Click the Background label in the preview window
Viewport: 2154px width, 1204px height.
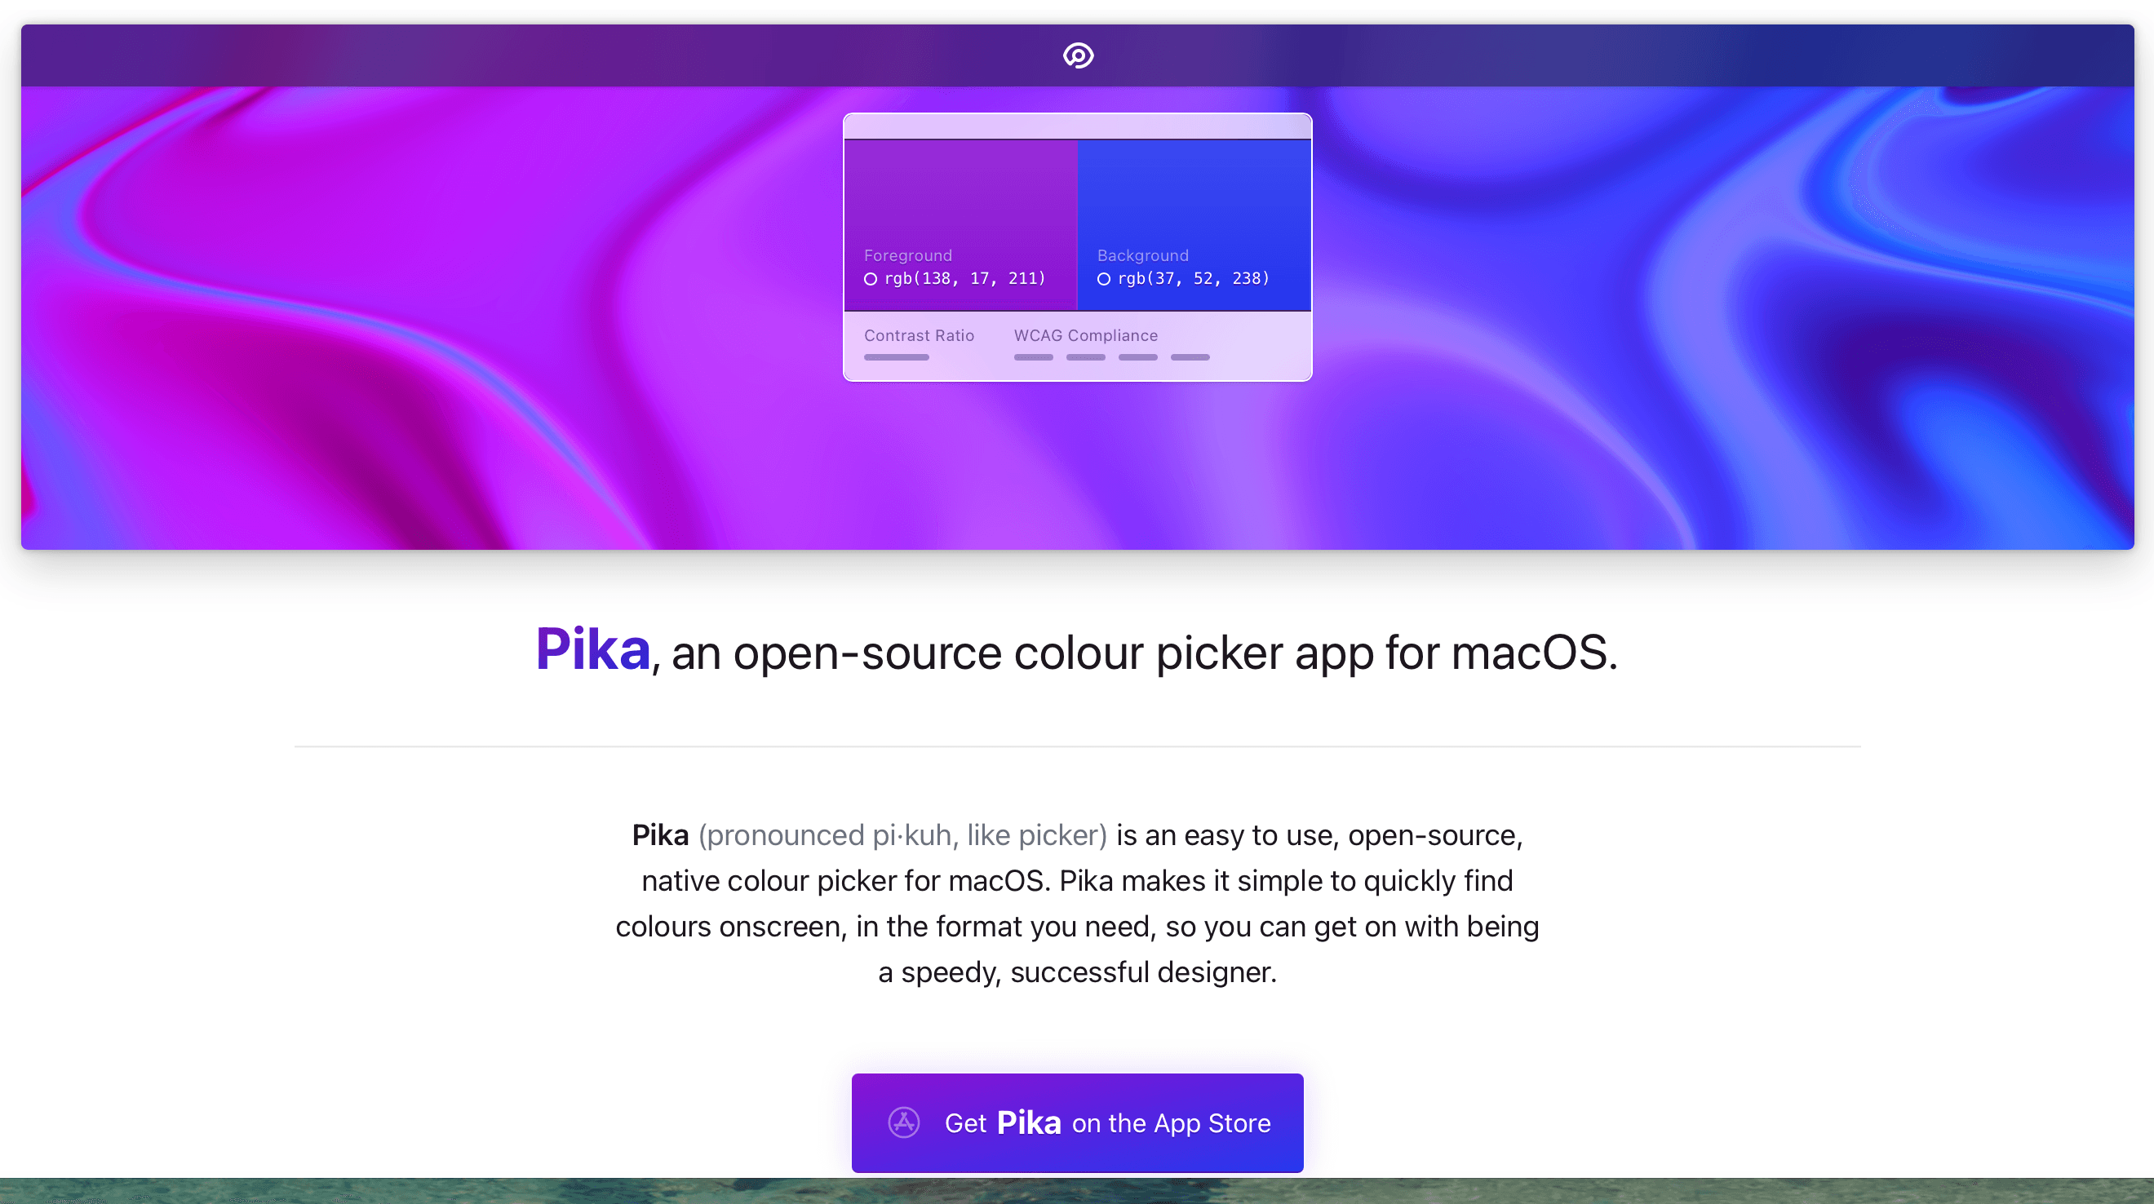click(x=1142, y=255)
